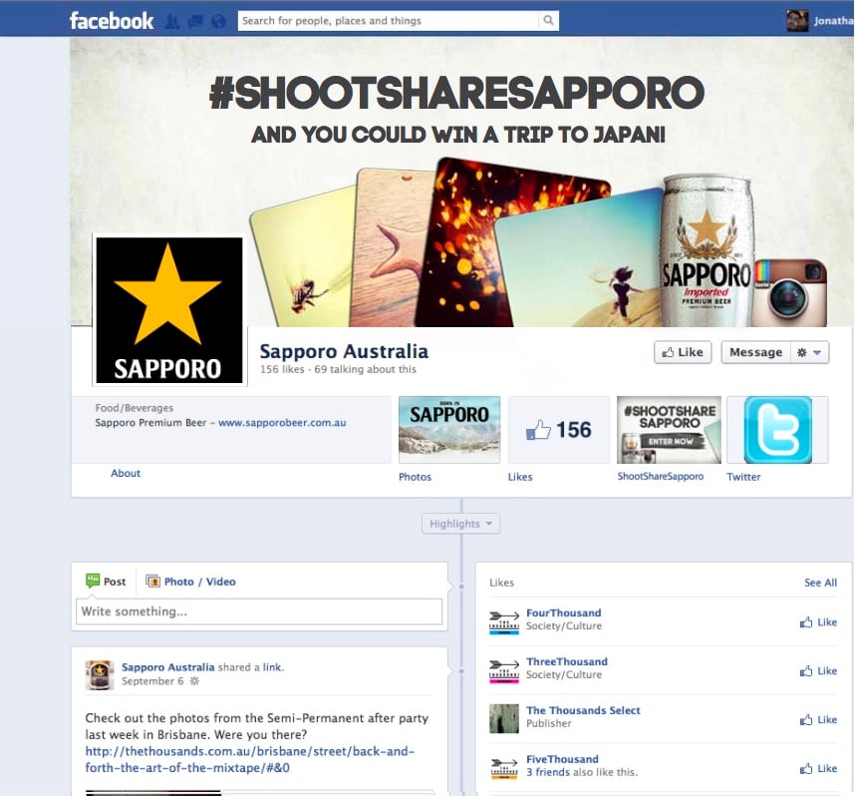Open the September 6 post timestamp

pos(152,681)
